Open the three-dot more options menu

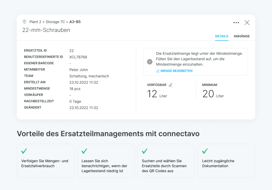coord(236,23)
